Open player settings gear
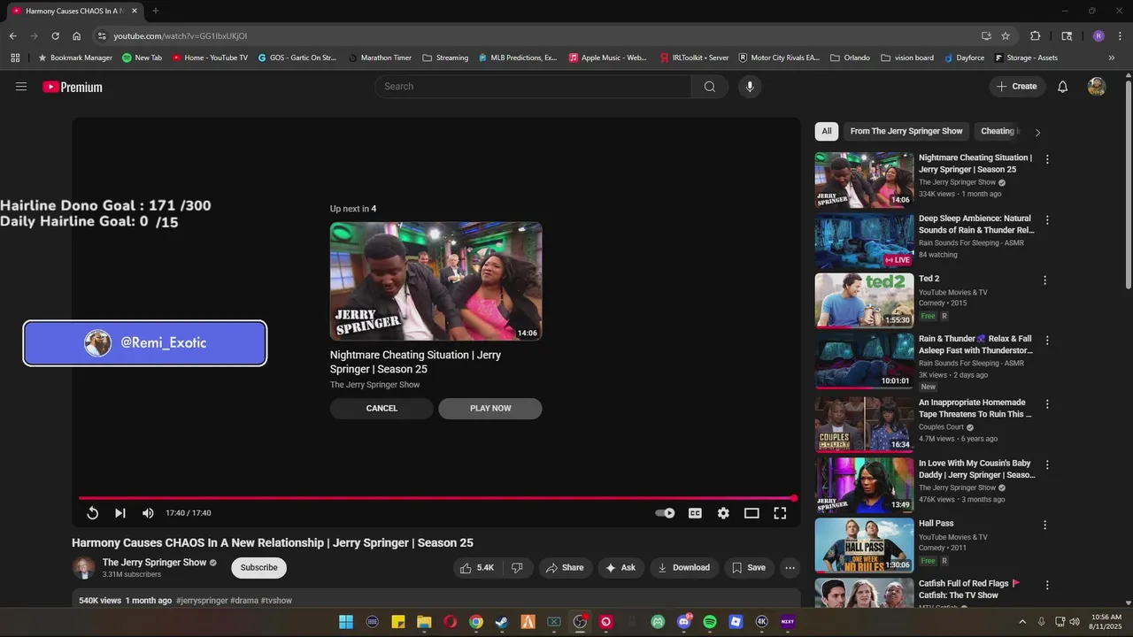 click(723, 513)
